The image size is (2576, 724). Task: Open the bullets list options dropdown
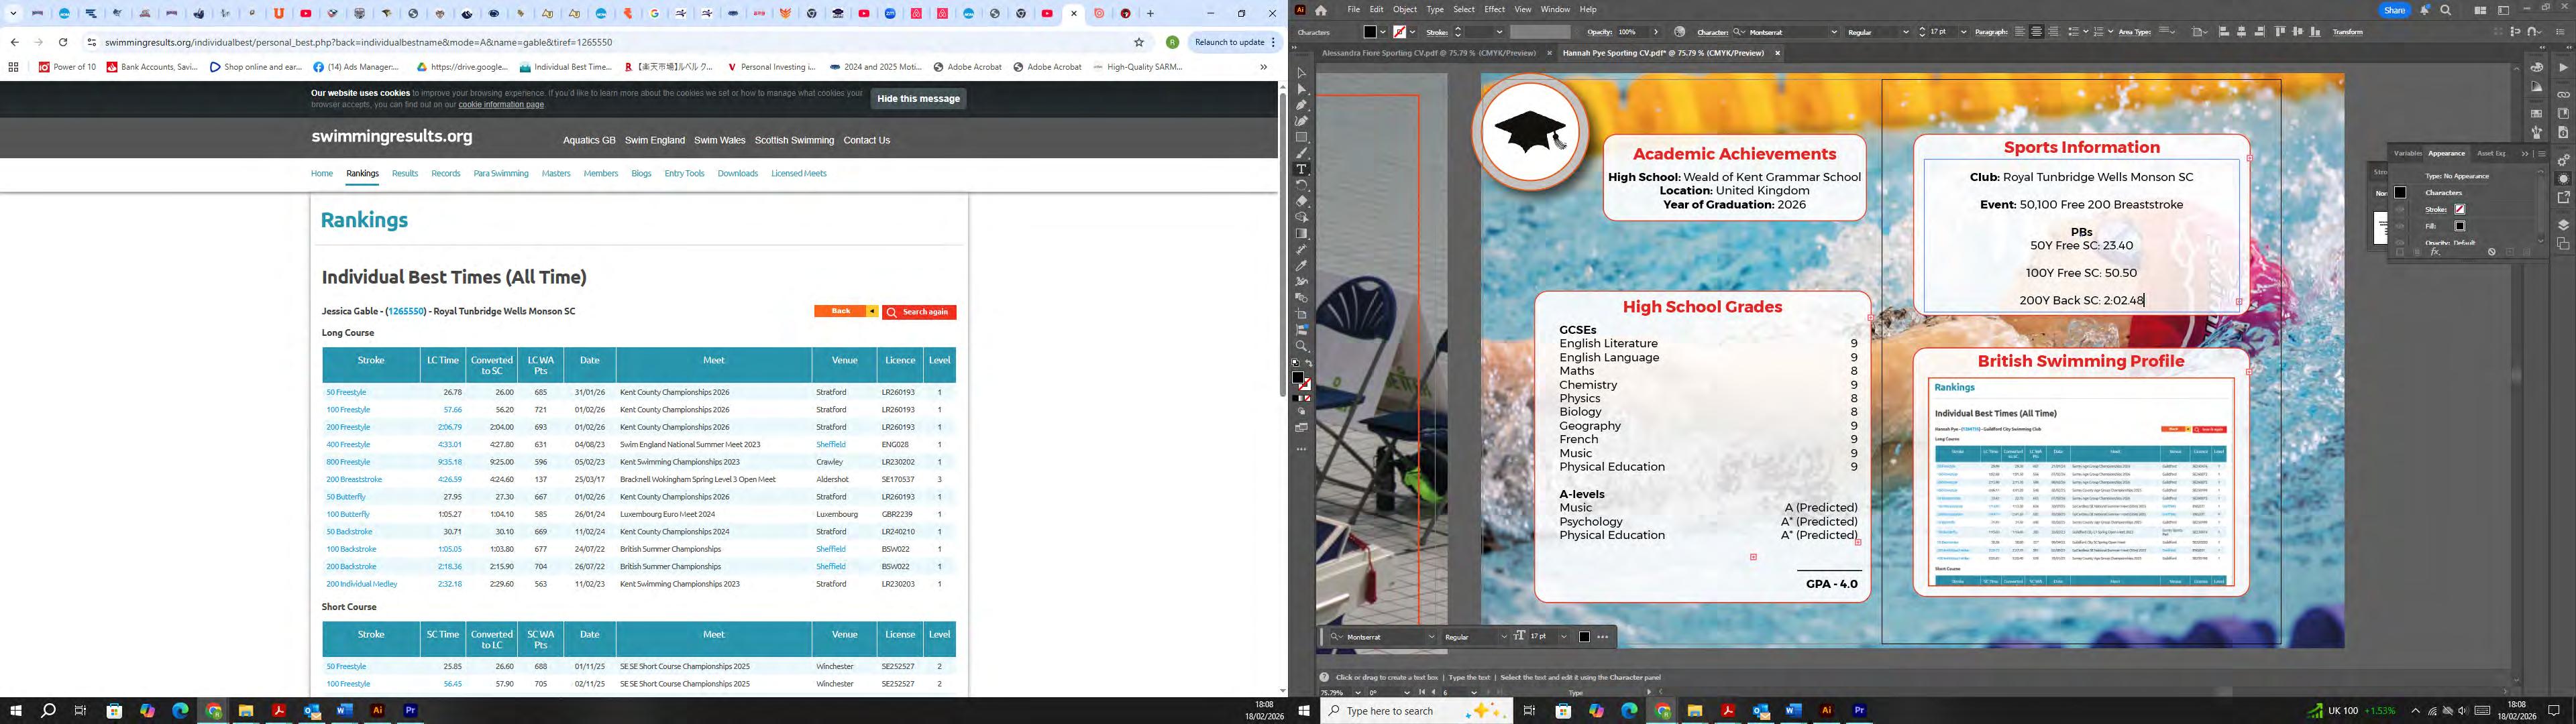2085,32
